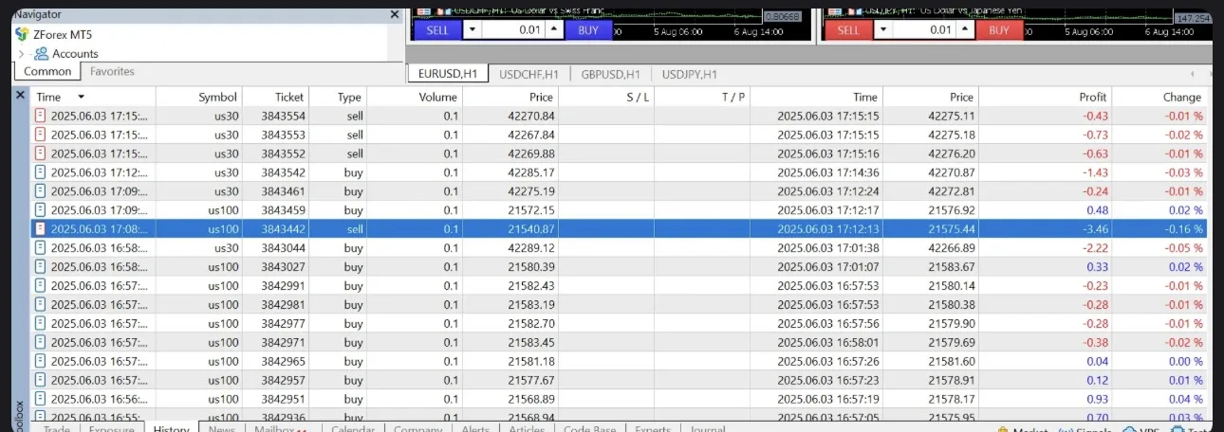This screenshot has width=1224, height=432.
Task: Click the ZForex MT5 cube icon
Action: click(22, 34)
